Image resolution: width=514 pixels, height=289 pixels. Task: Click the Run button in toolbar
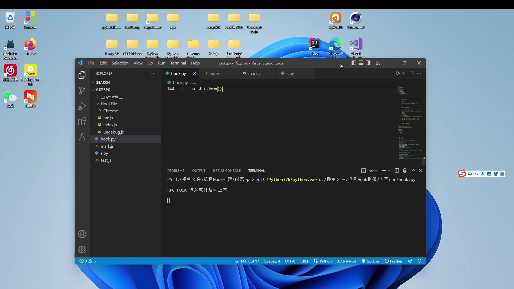[x=398, y=73]
